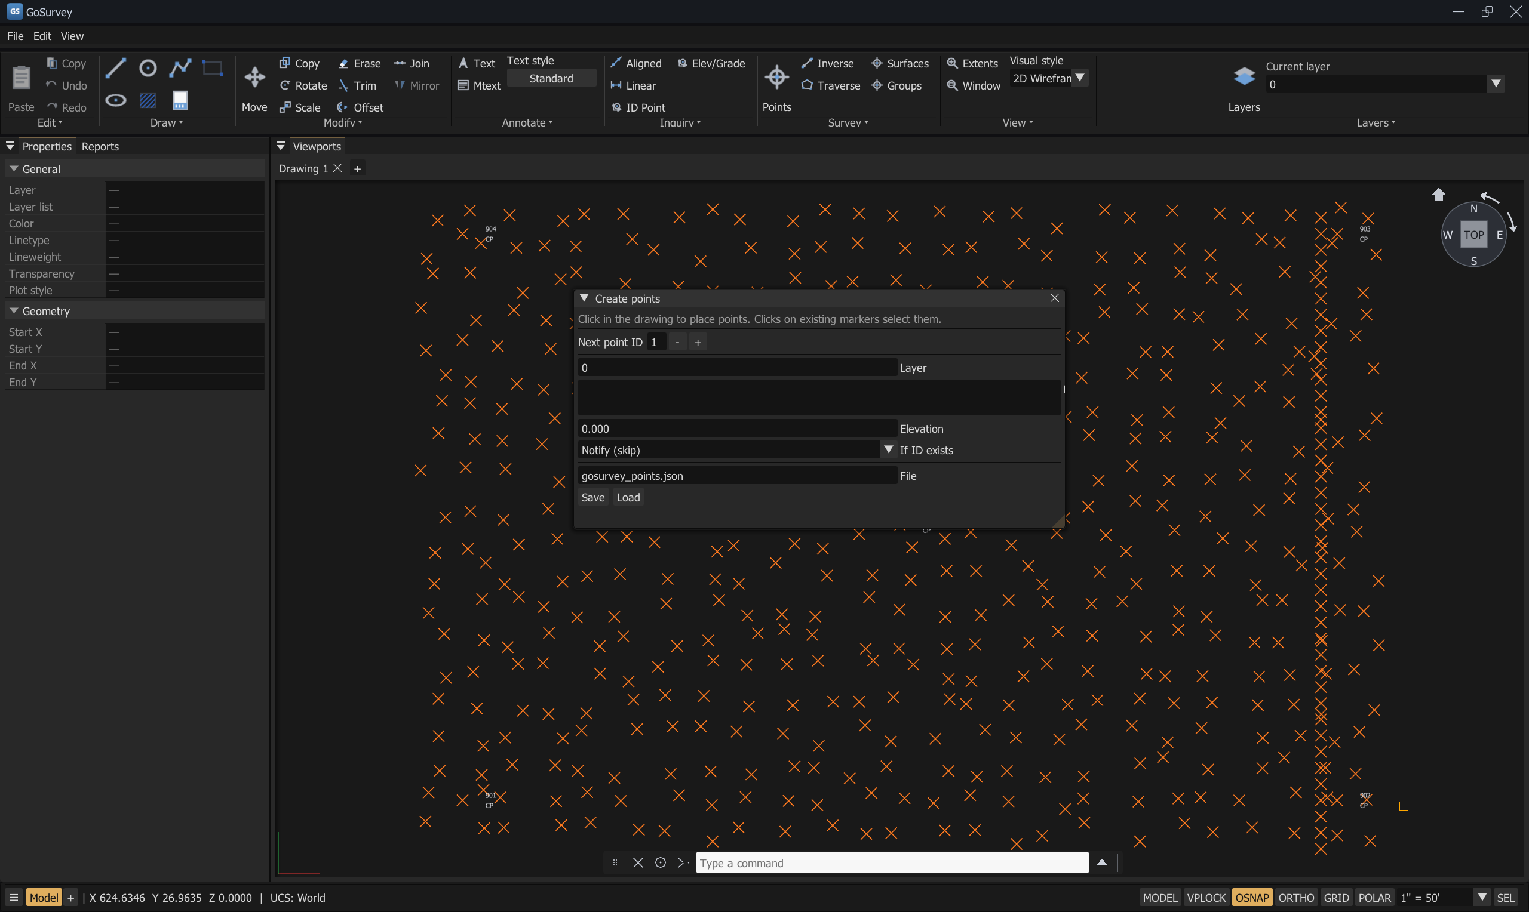The image size is (1529, 912).
Task: Increment the Next point ID
Action: pos(698,343)
